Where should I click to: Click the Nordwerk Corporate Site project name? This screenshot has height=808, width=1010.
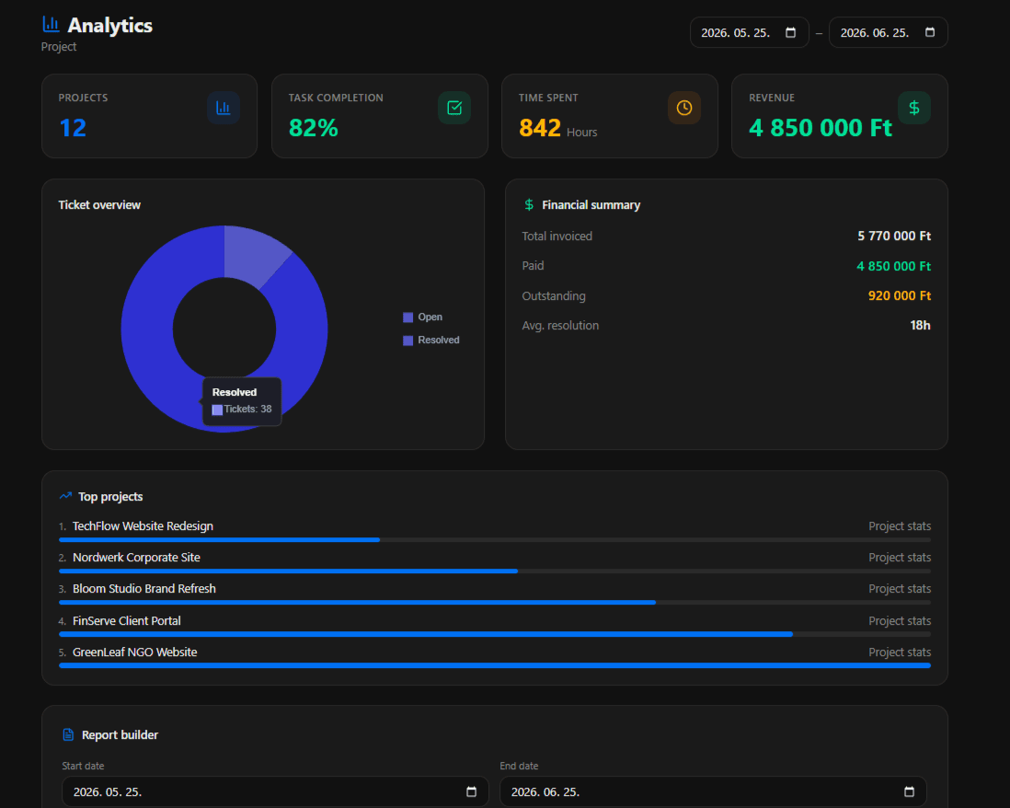pos(136,558)
